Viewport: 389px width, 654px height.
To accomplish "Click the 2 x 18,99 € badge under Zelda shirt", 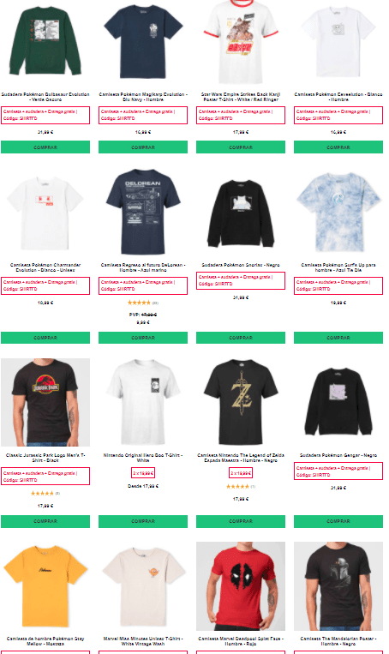I will (x=241, y=473).
